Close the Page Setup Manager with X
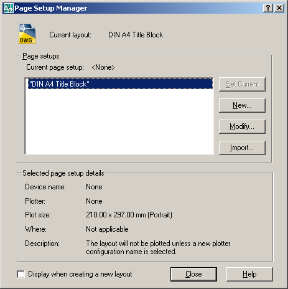 (x=279, y=8)
